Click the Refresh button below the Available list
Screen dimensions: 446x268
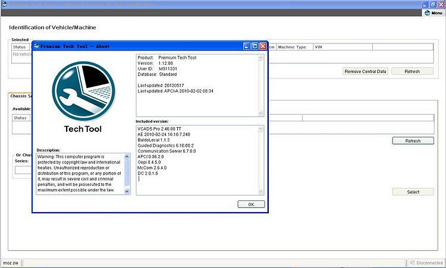413,141
